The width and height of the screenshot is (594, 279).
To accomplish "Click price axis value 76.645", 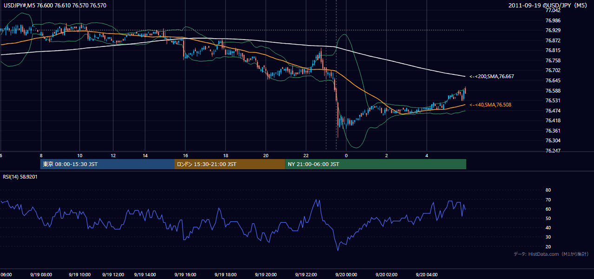I will [554, 80].
